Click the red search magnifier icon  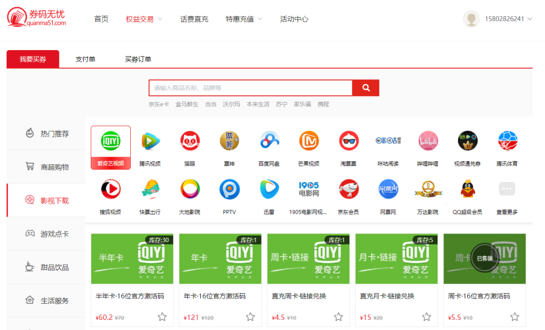pyautogui.click(x=365, y=87)
